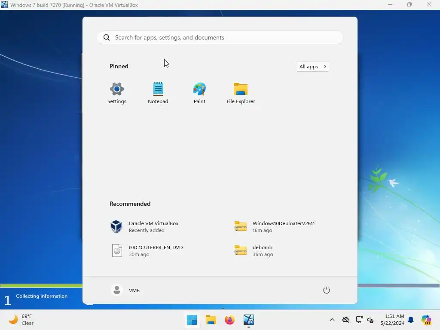Switch to the VirtualBox Windows 7 taskbar app

click(x=249, y=320)
